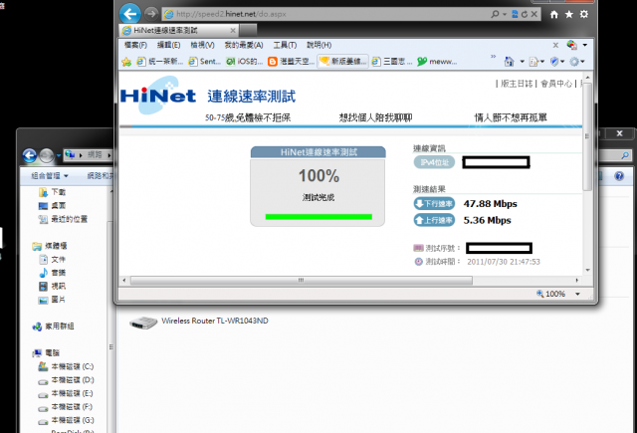Select Wireless Router TL-WR1043ND in Explorer
Screen dimensions: 637x433
click(x=199, y=323)
